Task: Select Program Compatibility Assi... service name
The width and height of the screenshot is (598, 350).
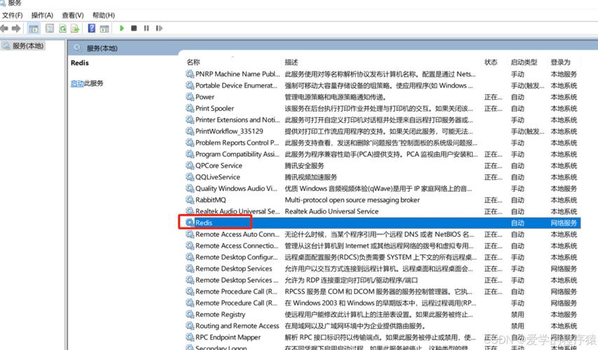Action: coord(237,154)
